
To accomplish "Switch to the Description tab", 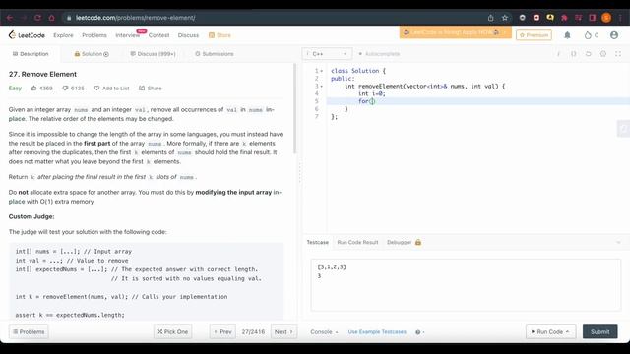I will pyautogui.click(x=31, y=54).
